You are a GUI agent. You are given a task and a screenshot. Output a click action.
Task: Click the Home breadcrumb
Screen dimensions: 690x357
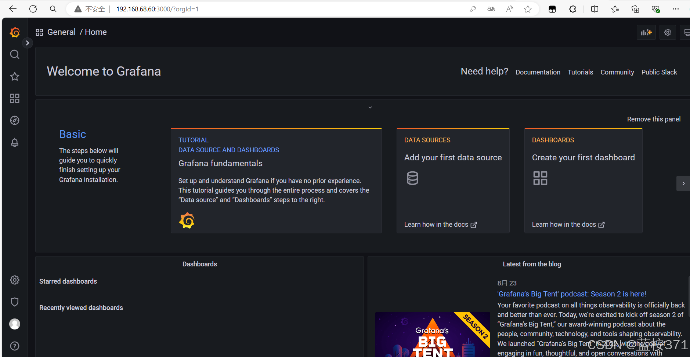(x=96, y=32)
